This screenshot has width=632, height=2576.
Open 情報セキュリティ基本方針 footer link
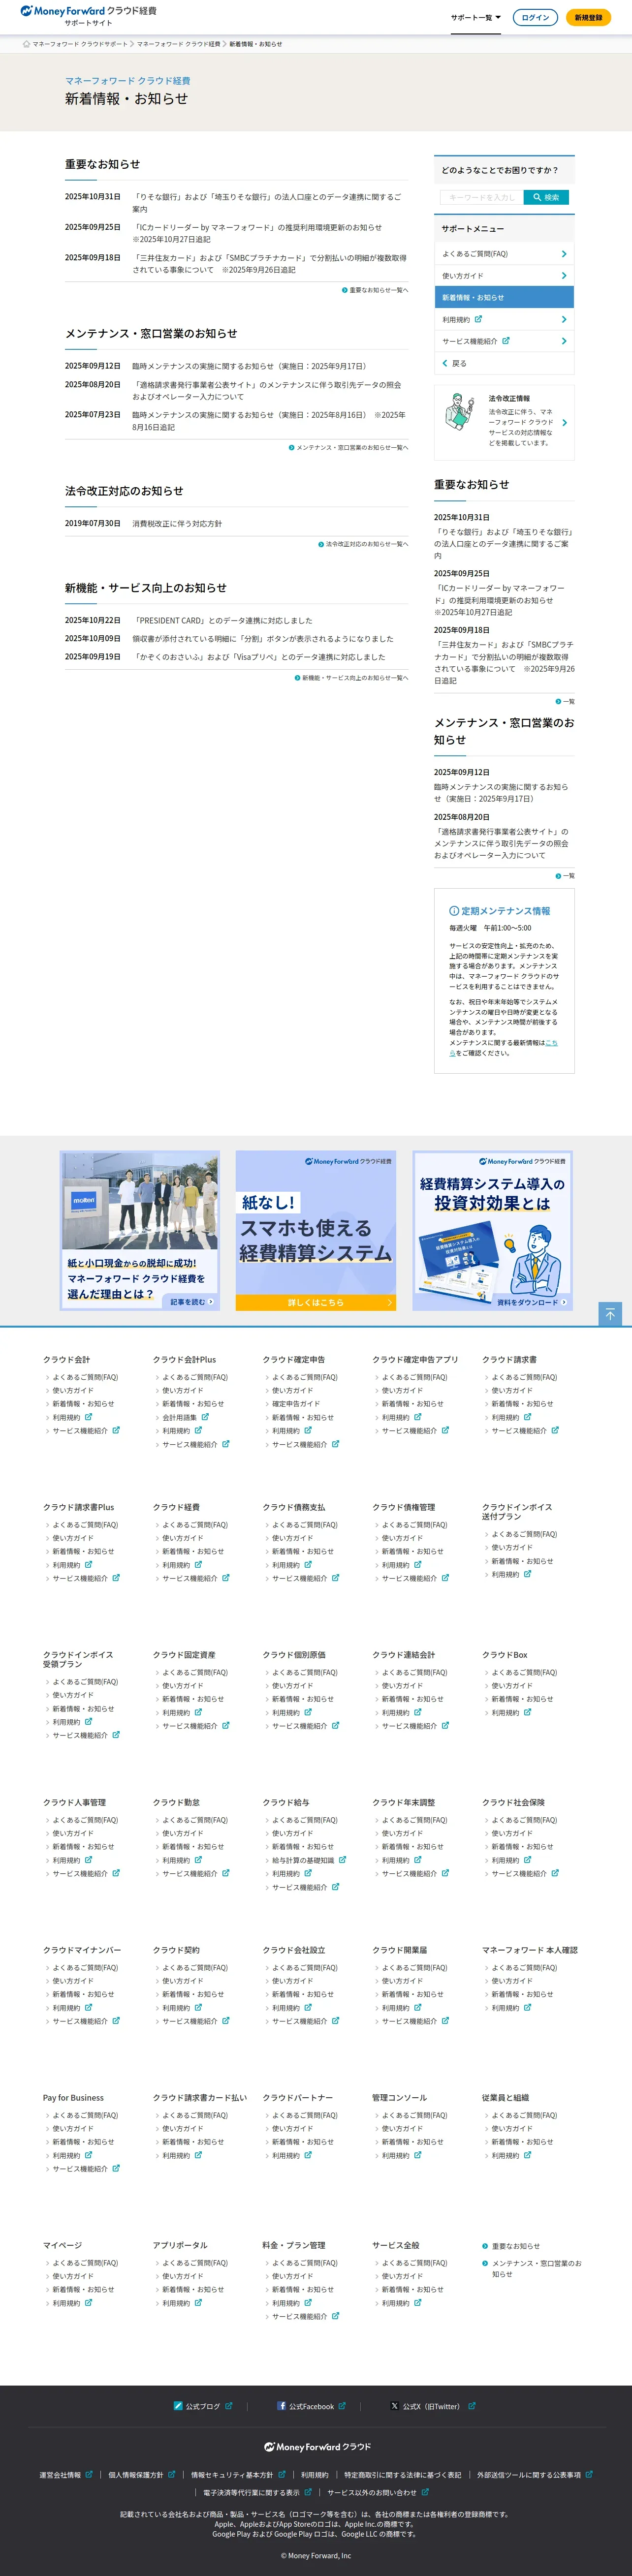pyautogui.click(x=232, y=2475)
